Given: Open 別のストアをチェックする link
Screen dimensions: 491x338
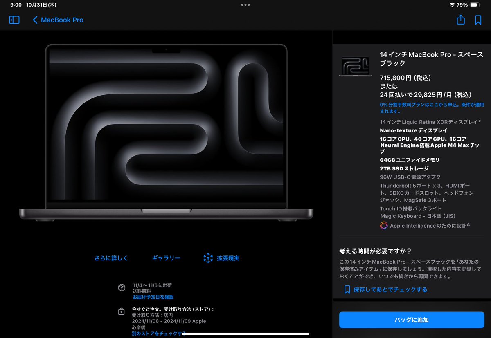Looking at the screenshot, I should 159,334.
